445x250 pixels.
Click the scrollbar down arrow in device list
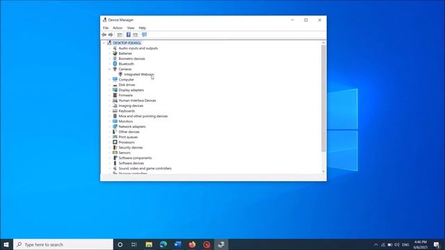point(323,172)
